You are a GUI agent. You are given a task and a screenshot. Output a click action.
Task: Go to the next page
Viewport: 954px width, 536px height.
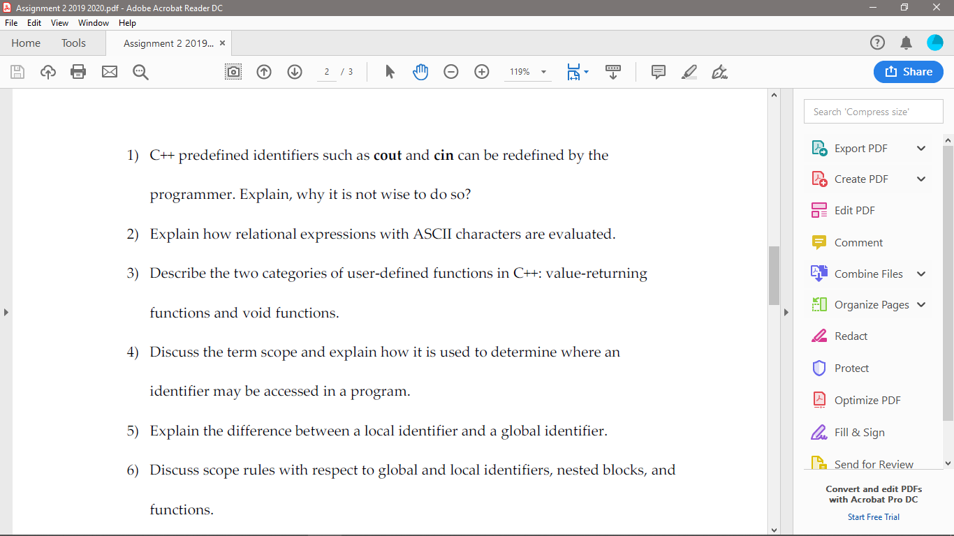[x=294, y=71]
